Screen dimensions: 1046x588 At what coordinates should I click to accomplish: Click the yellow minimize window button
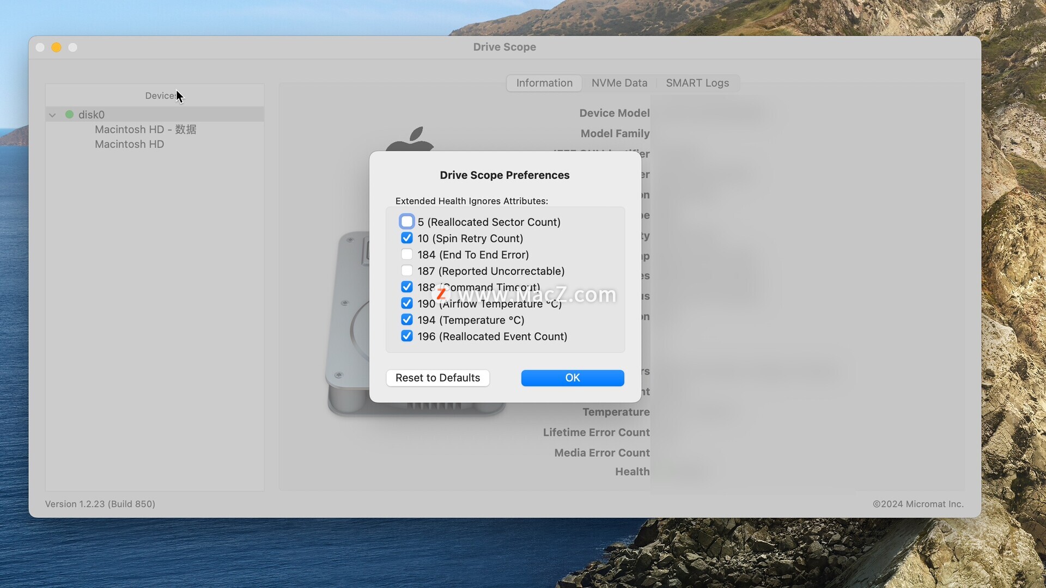56,47
